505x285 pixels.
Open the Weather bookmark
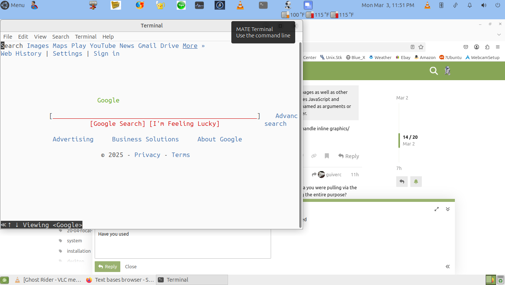tap(380, 58)
